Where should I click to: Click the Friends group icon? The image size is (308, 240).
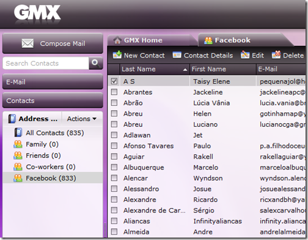[18, 156]
